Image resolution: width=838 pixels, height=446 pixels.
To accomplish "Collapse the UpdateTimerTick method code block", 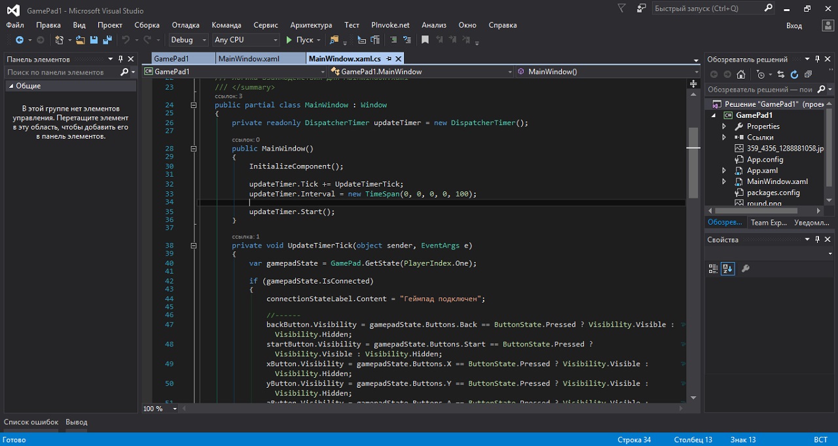I will pyautogui.click(x=193, y=246).
